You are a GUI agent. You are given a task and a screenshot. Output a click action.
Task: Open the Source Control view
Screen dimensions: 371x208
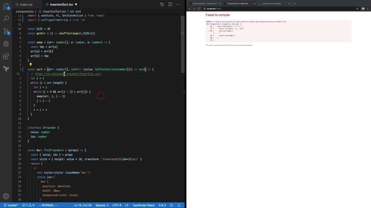(x=6, y=31)
